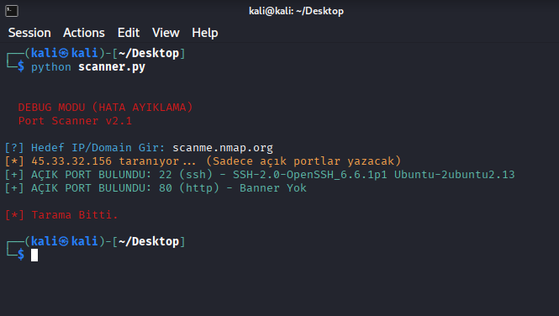Viewport: 559px width, 316px height.
Task: Click the word 'python' in the command line
Action: 51,67
